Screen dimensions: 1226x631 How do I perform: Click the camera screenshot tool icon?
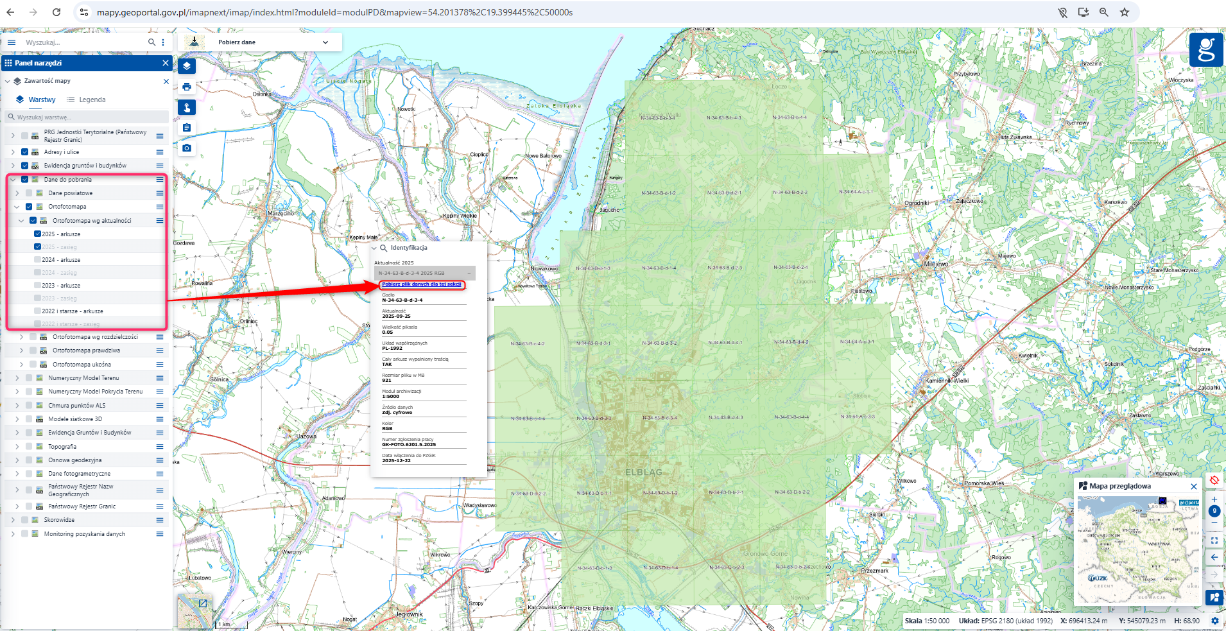[187, 148]
